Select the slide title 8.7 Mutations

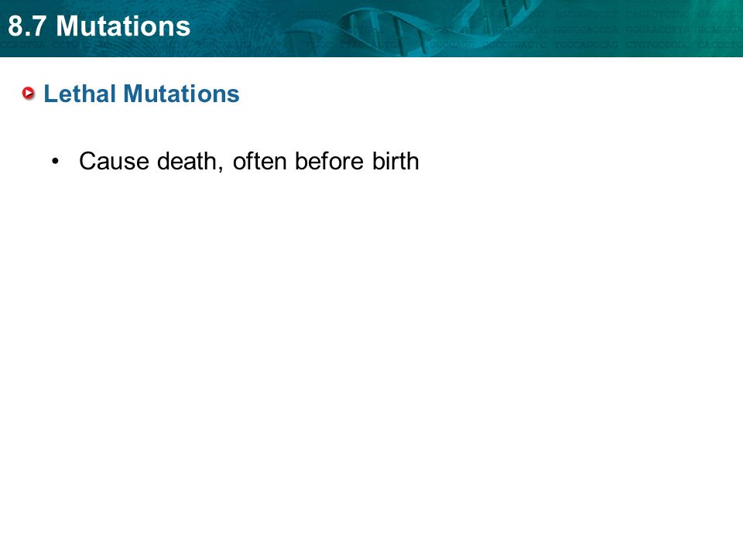pyautogui.click(x=99, y=26)
